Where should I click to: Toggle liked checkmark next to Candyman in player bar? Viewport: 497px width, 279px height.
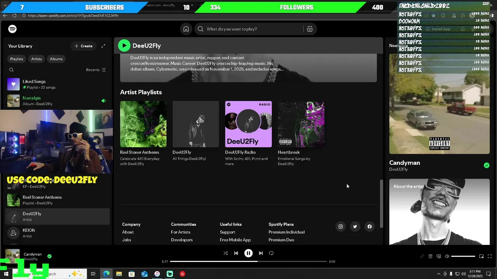pos(49,256)
